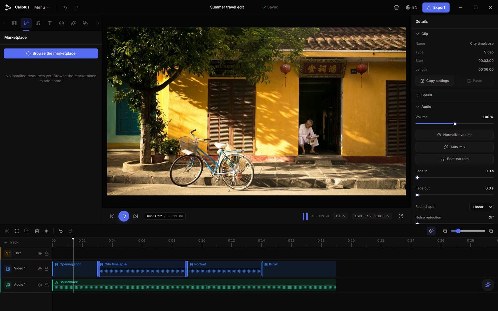Hide the Video 1 track

coord(40,269)
